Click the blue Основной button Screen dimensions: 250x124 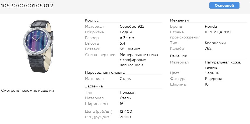click(224, 5)
